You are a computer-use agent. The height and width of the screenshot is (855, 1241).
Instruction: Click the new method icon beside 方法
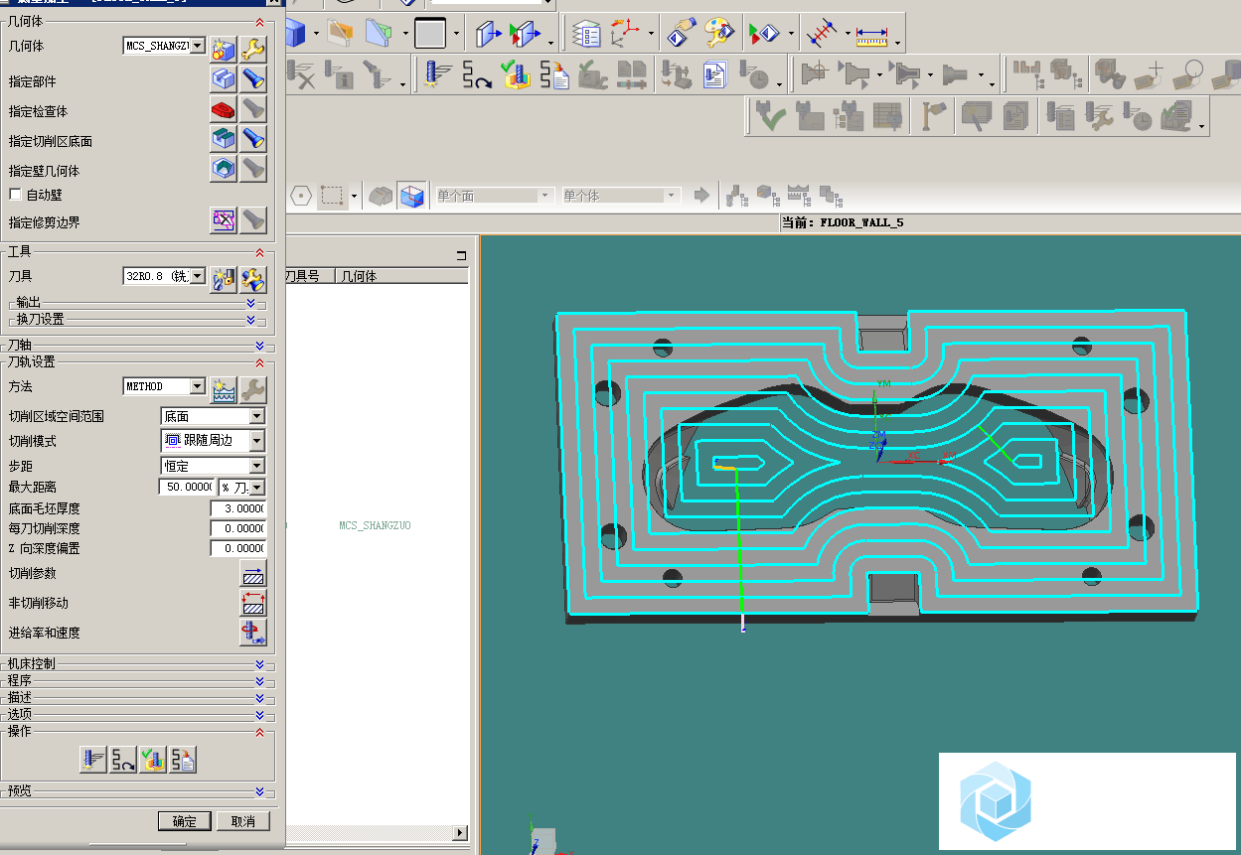click(x=224, y=389)
